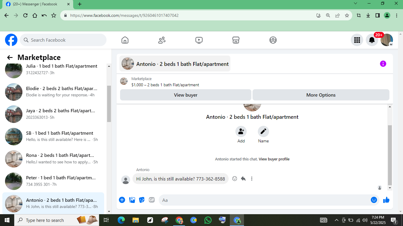Reload the page in the browser

(25, 15)
